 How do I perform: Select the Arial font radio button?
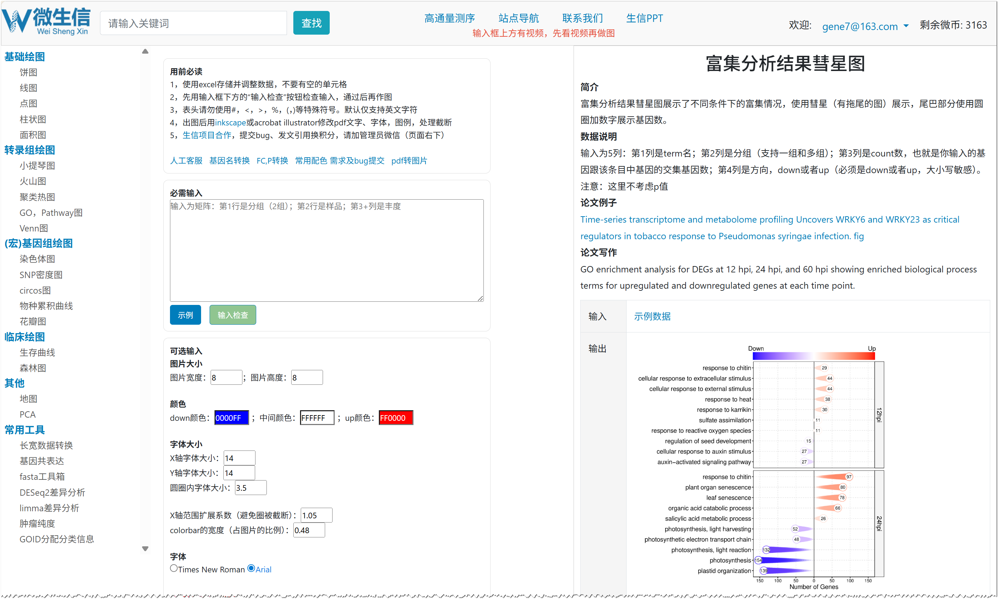point(251,568)
